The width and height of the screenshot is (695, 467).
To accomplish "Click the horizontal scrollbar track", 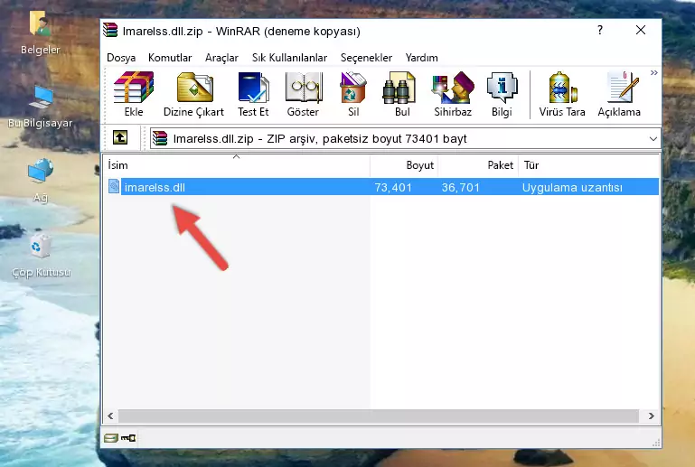I will pyautogui.click(x=378, y=416).
